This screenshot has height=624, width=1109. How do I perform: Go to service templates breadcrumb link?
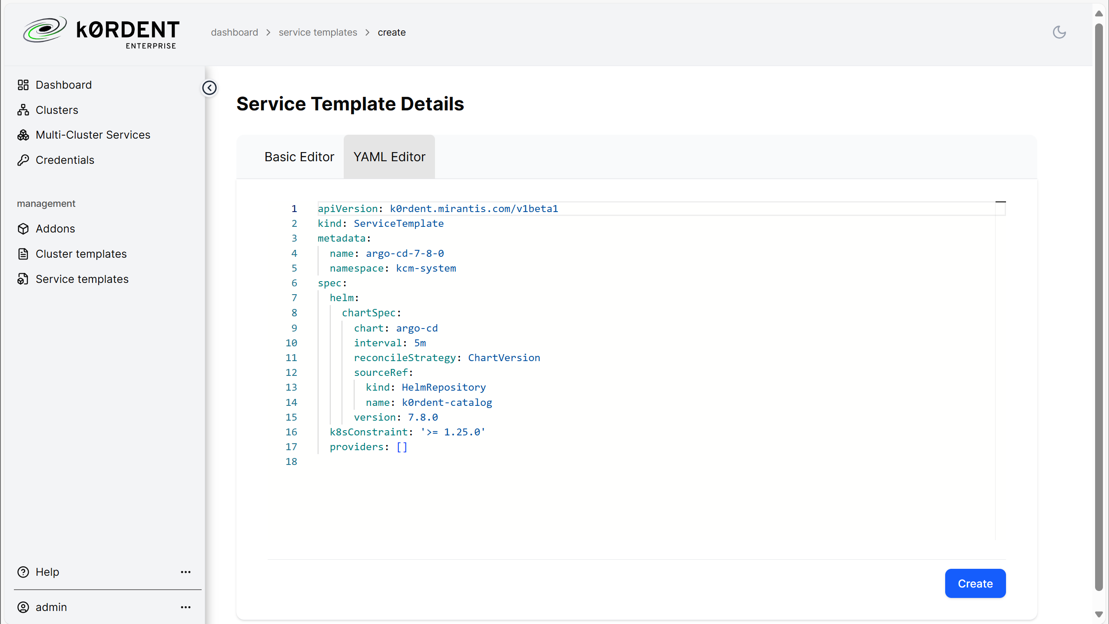[318, 32]
